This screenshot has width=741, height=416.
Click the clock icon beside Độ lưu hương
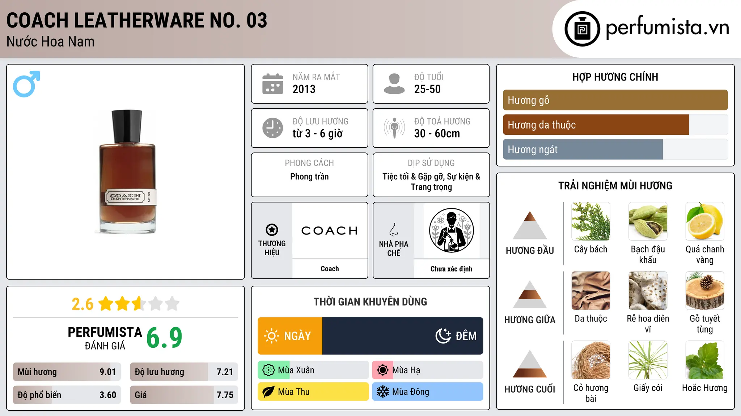click(273, 128)
